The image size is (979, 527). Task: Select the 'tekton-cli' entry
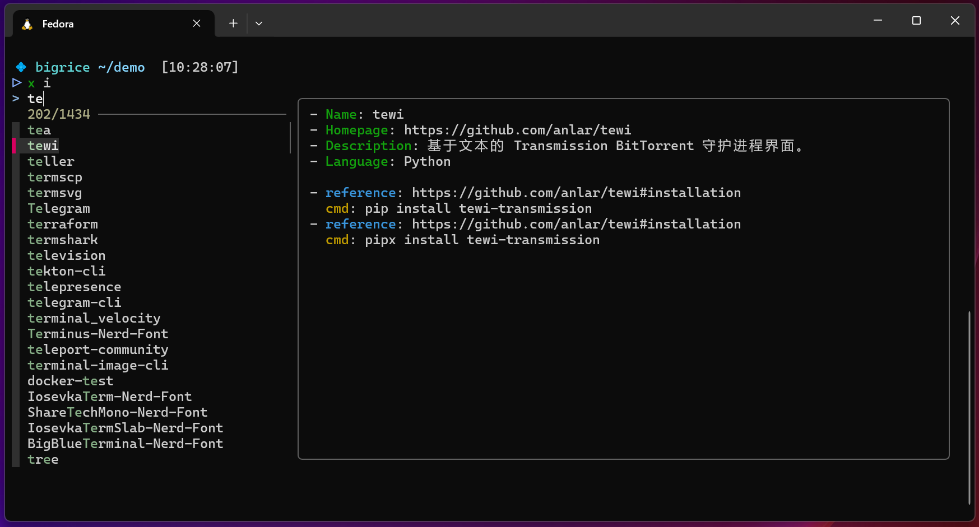67,271
